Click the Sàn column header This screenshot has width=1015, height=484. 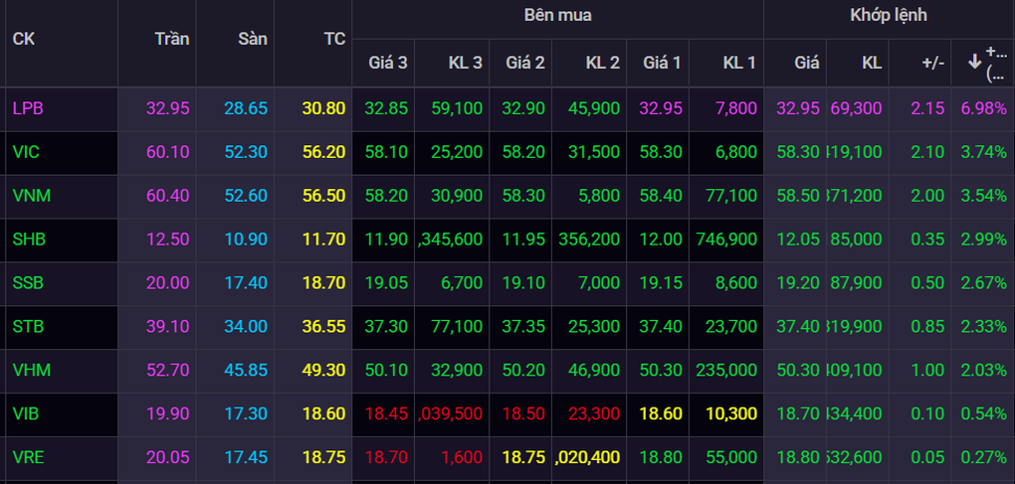coord(253,39)
